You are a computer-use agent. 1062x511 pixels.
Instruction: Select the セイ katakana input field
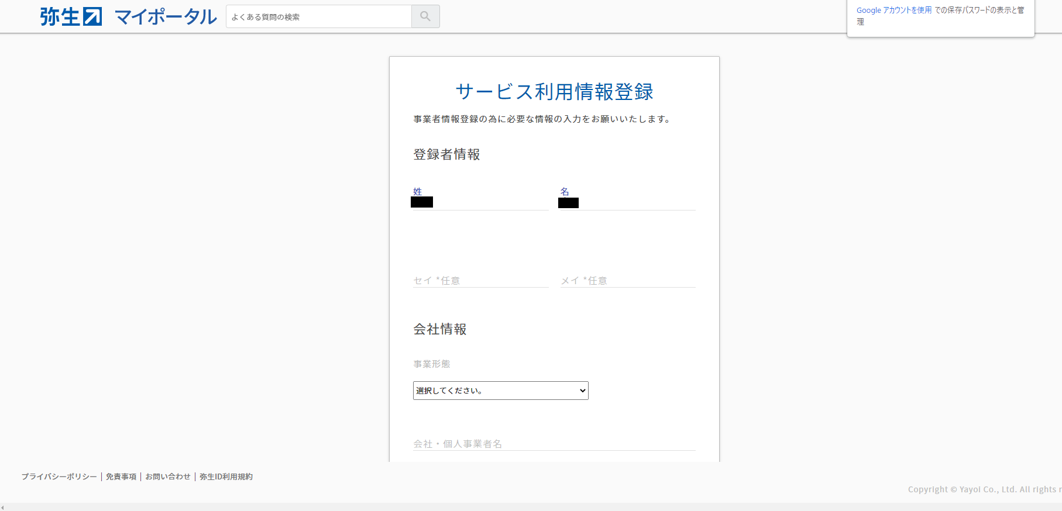(x=480, y=281)
